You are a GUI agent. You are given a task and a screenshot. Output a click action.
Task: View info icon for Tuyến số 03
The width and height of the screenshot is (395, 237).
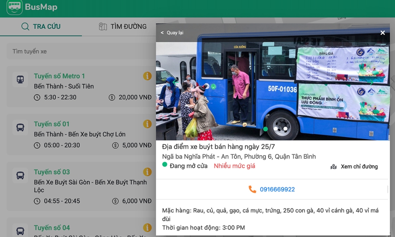[147, 172]
